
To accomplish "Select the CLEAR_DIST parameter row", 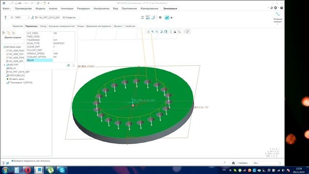I will click(50, 47).
